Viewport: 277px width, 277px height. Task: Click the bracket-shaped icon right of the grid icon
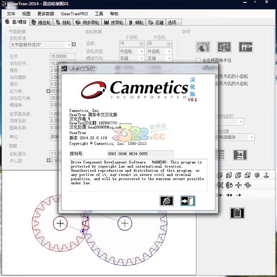[x=240, y=155]
